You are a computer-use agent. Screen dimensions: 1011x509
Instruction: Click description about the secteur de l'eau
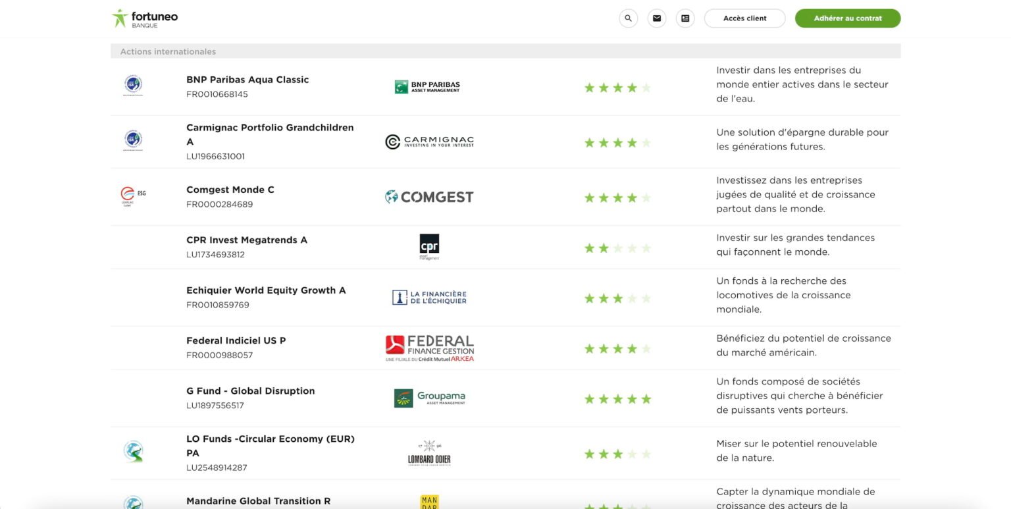pyautogui.click(x=802, y=84)
